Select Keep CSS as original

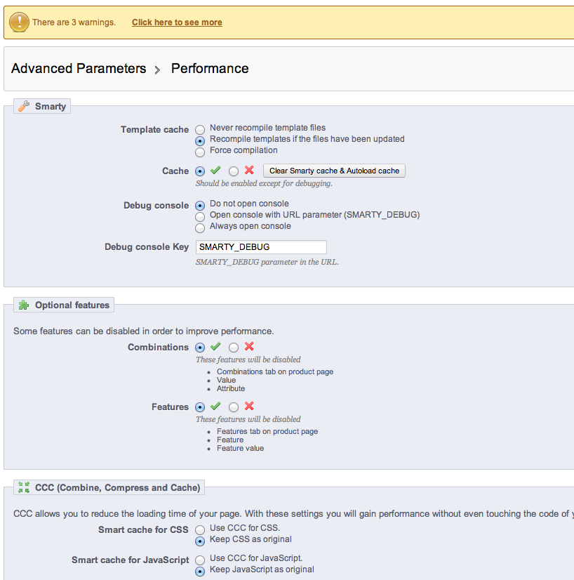click(200, 541)
